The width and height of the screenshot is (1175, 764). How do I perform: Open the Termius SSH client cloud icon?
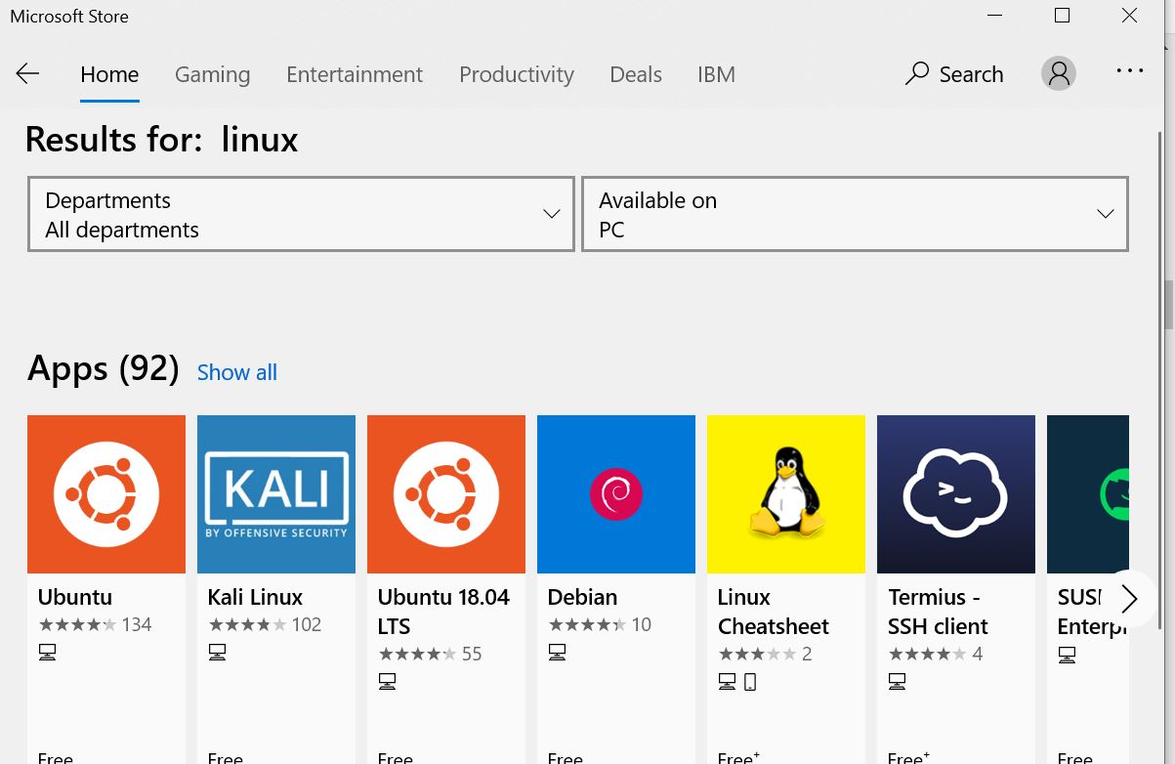point(956,494)
